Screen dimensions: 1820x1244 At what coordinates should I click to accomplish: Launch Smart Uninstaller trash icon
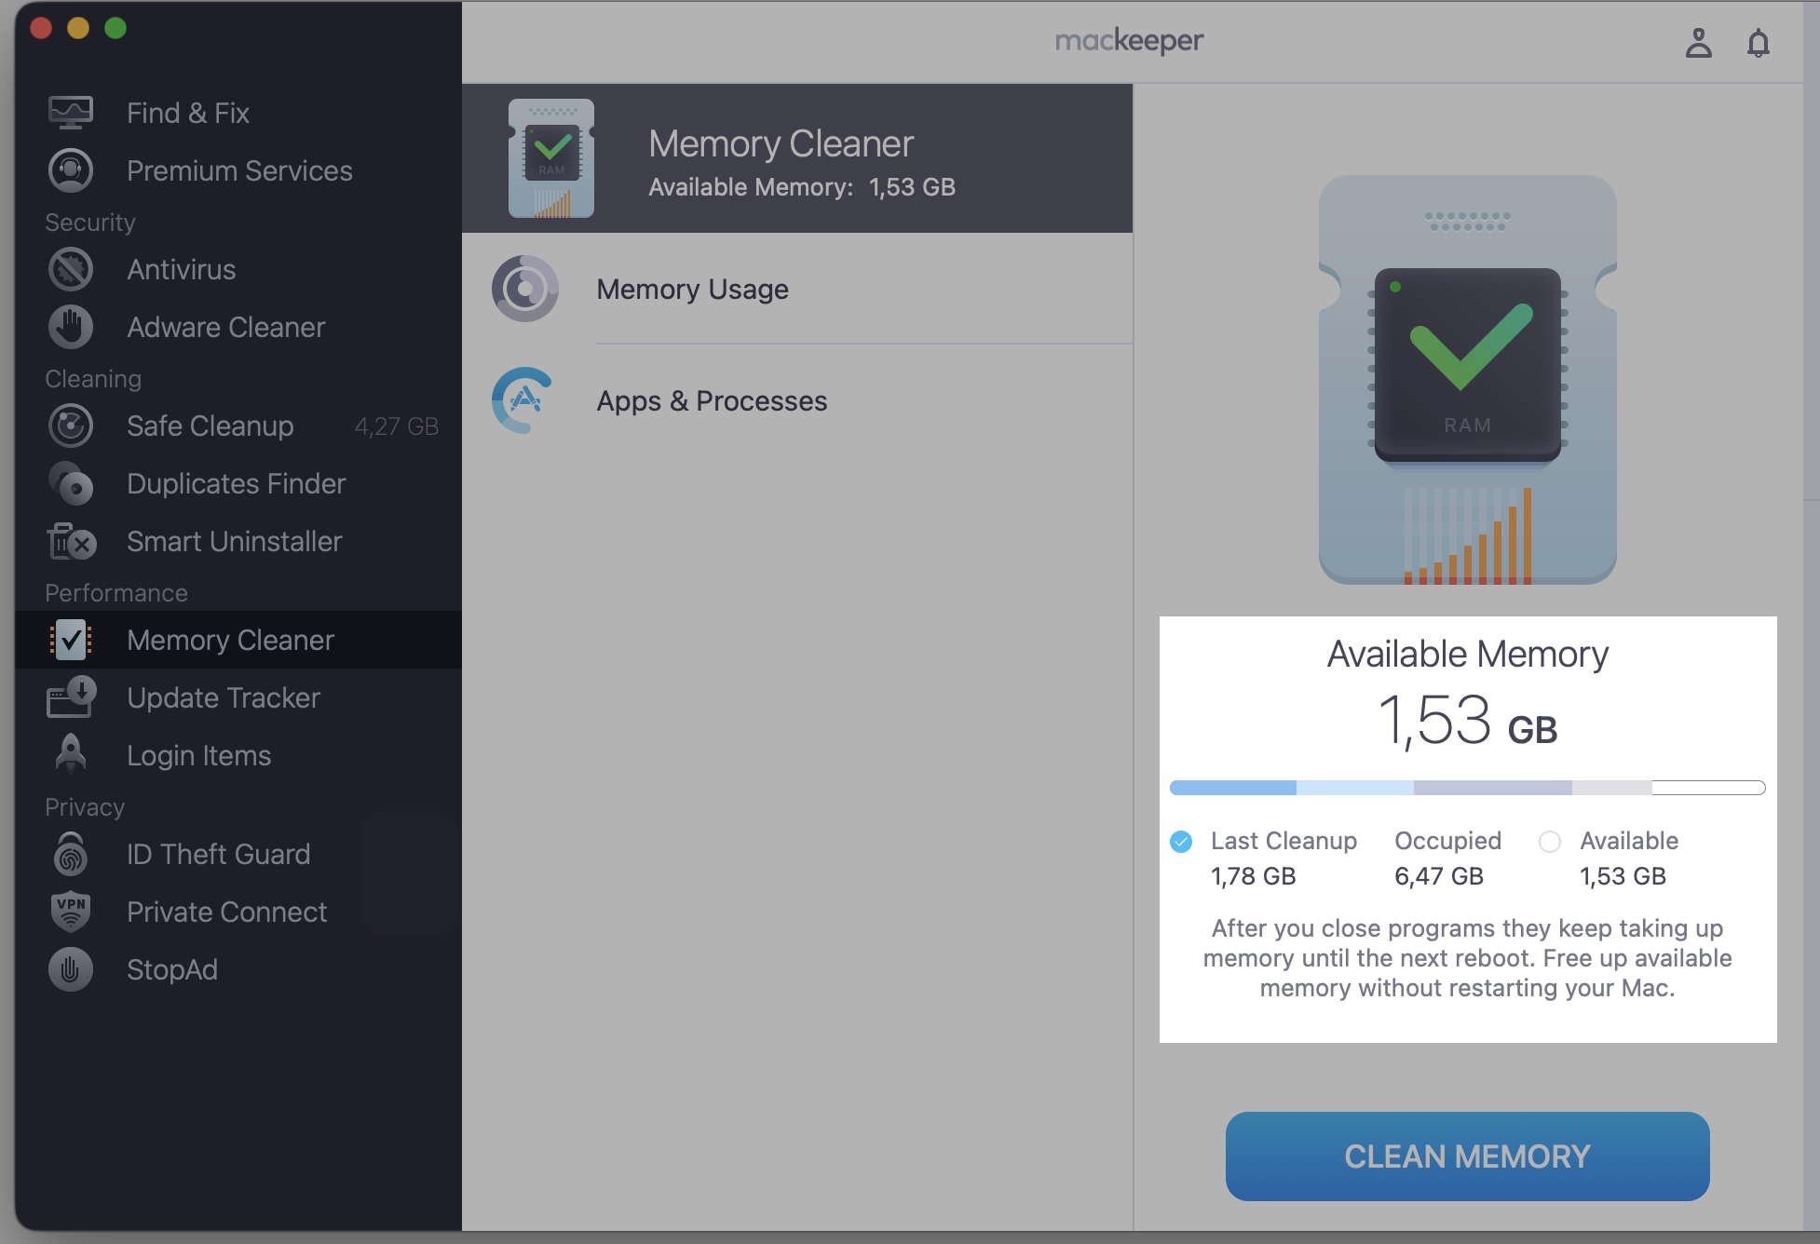click(71, 541)
